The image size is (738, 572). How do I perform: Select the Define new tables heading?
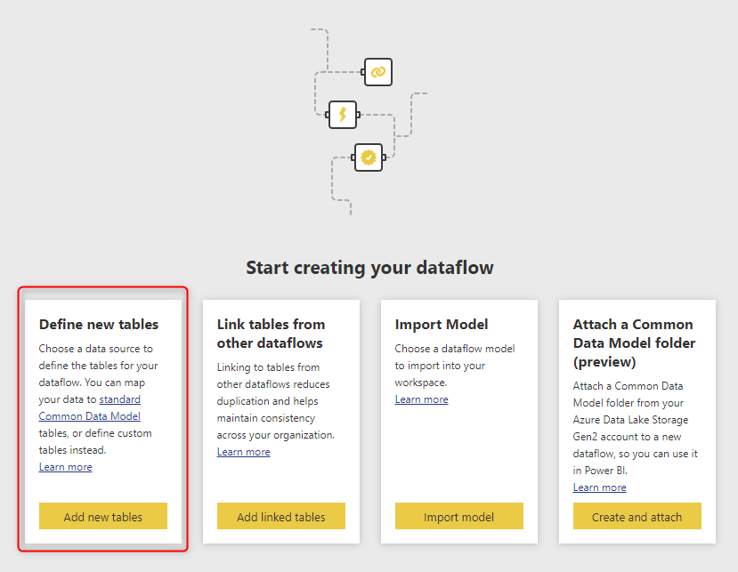point(99,325)
